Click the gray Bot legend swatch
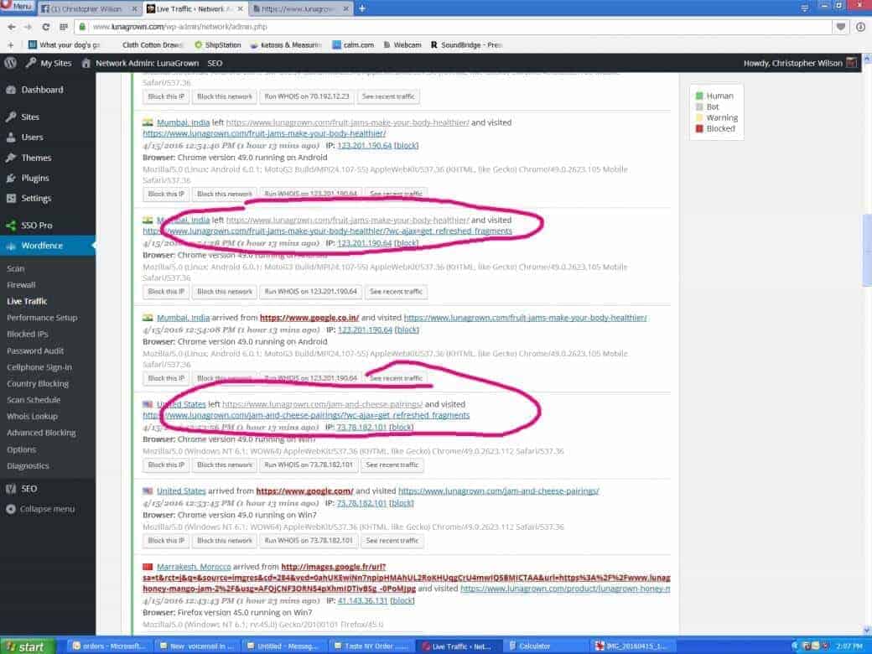The width and height of the screenshot is (872, 654). pos(699,106)
